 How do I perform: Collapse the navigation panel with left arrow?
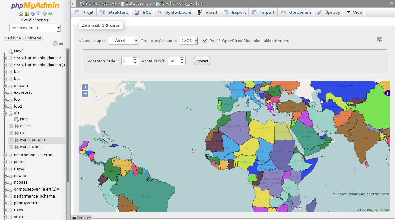(x=73, y=4)
